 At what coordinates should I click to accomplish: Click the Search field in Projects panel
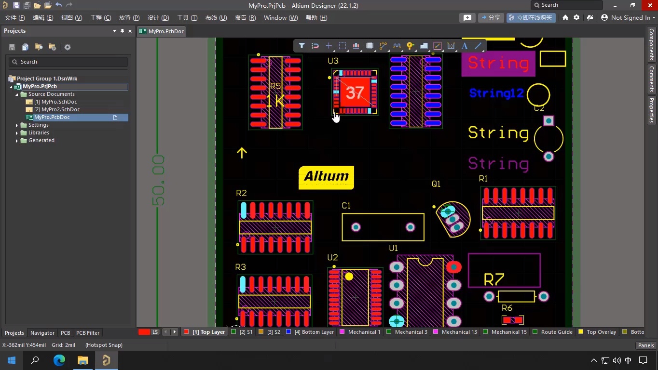68,62
